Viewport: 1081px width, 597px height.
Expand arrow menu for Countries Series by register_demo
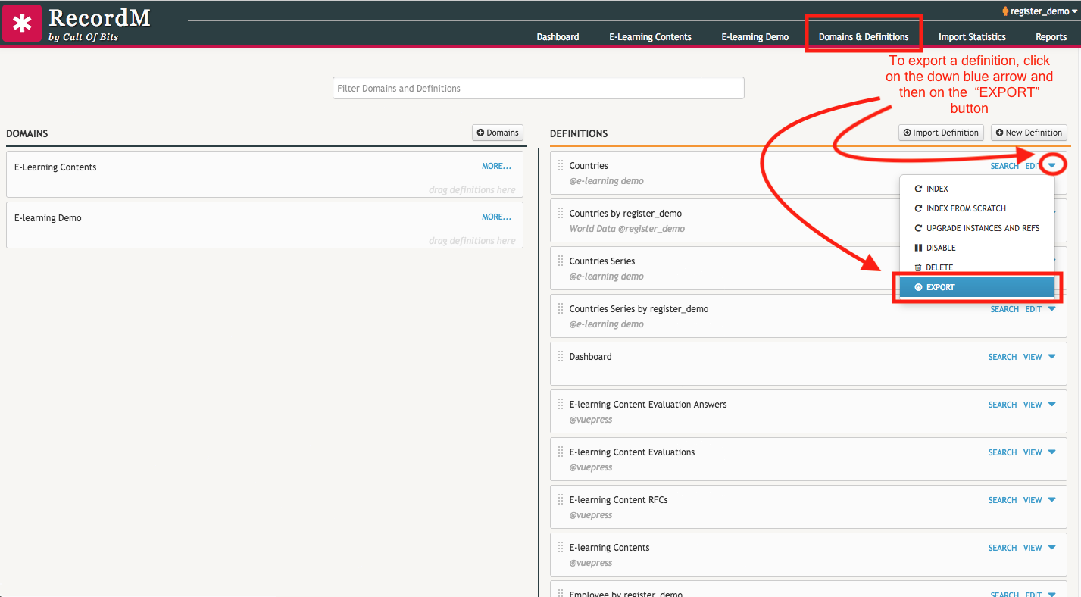pyautogui.click(x=1052, y=308)
